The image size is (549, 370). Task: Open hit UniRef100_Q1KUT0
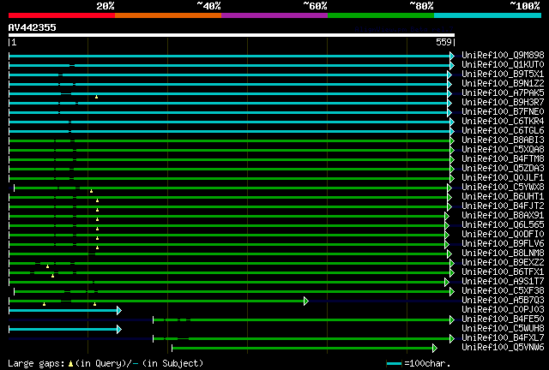pos(503,64)
